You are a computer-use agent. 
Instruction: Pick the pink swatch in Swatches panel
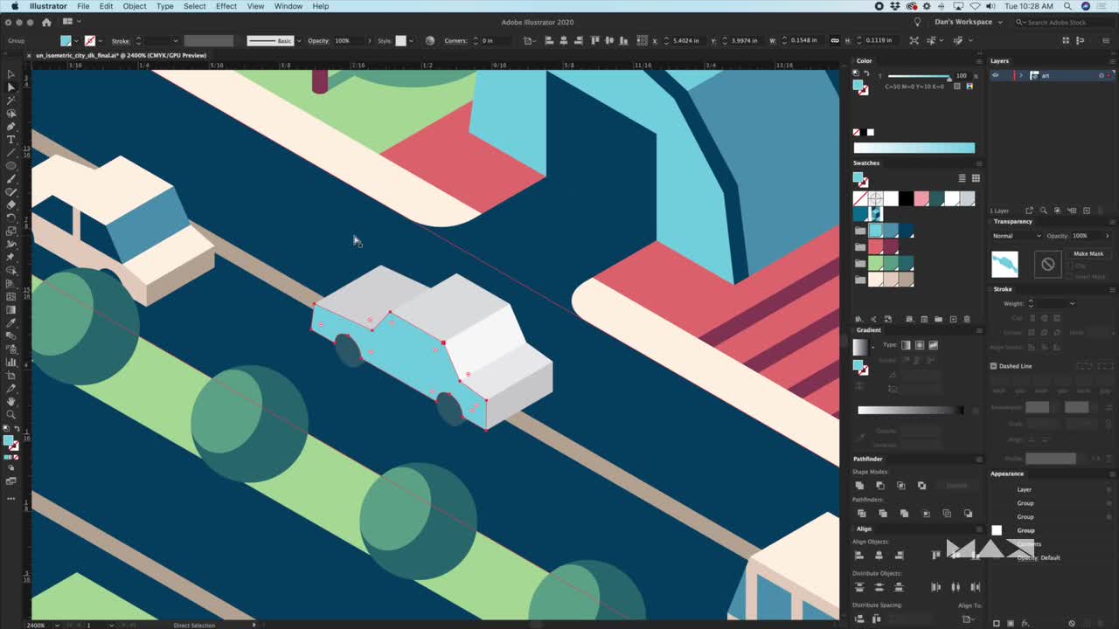921,199
